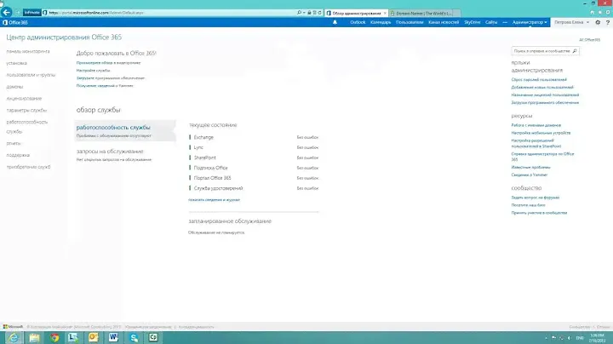Expand the Администратор dropdown menu
This screenshot has height=344, width=613.
point(531,23)
